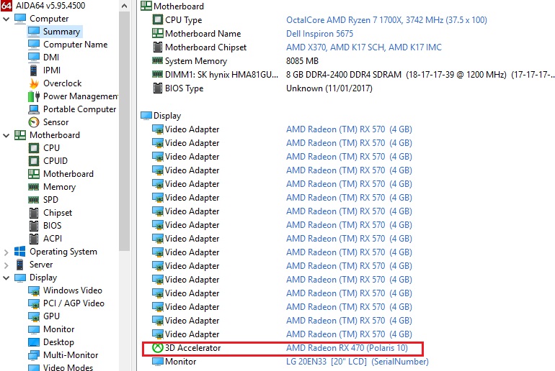This screenshot has height=371, width=555.
Task: Click the SPD memory icon
Action: 34,200
